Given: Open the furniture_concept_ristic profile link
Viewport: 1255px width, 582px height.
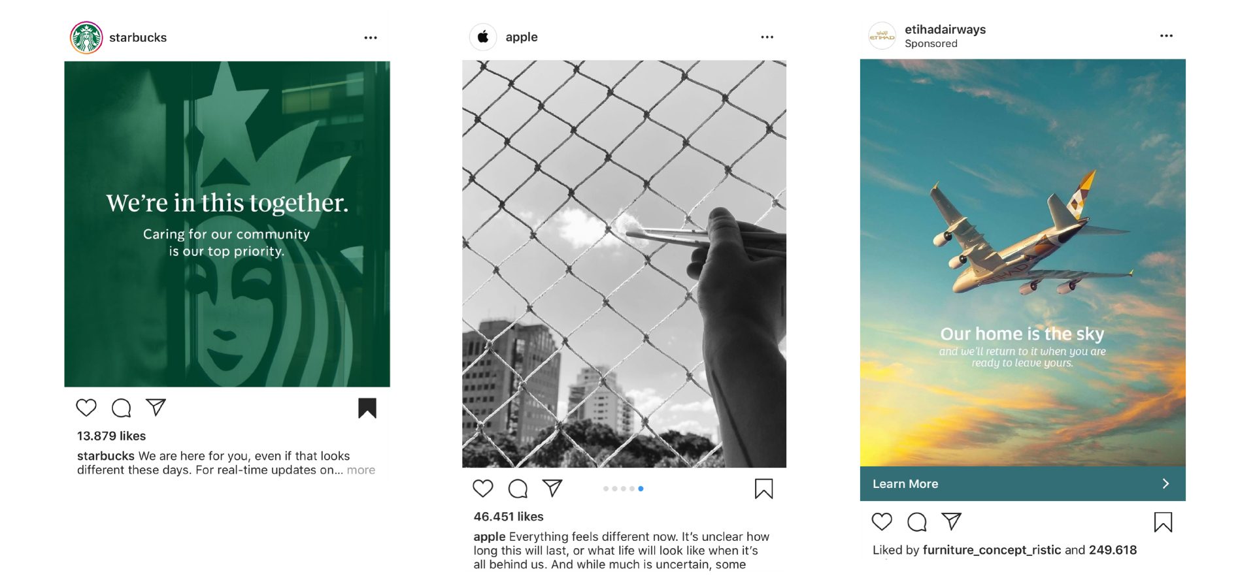Looking at the screenshot, I should click(x=992, y=550).
